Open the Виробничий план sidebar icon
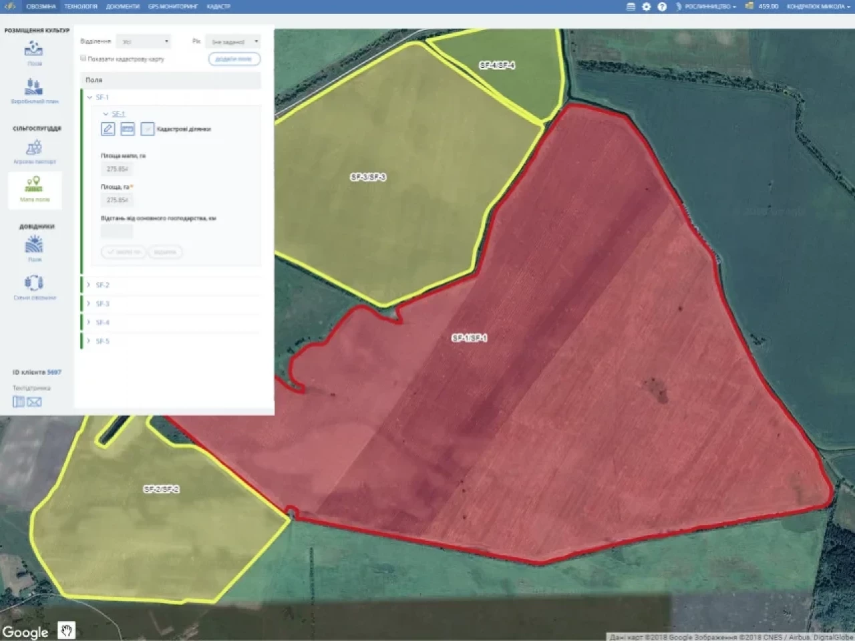855x641 pixels. 34,87
